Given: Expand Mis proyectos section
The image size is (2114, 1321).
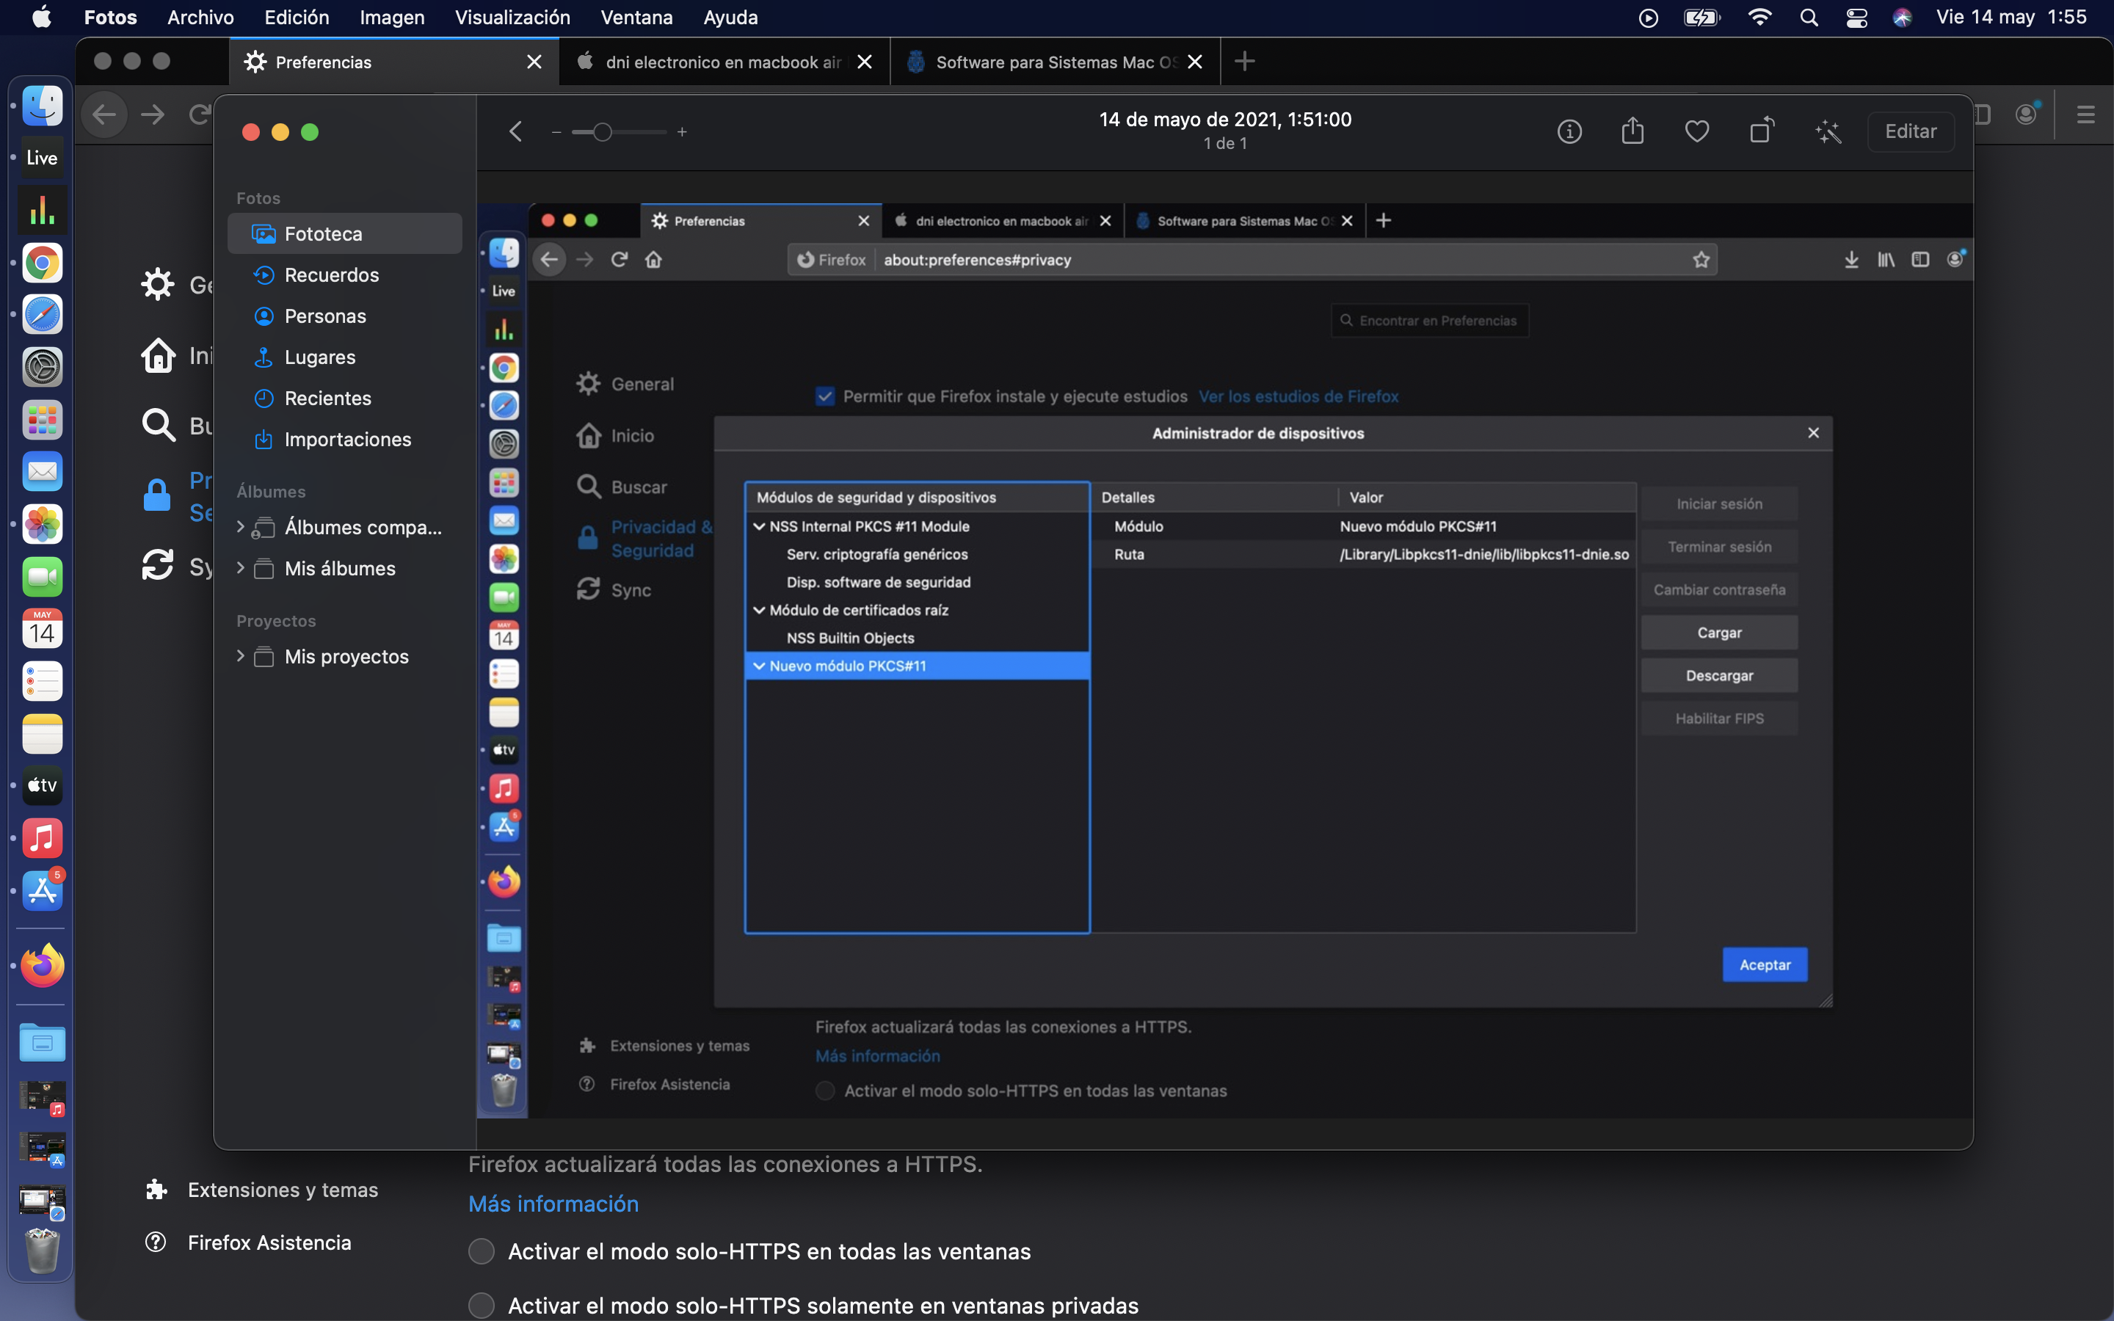Looking at the screenshot, I should tap(240, 656).
